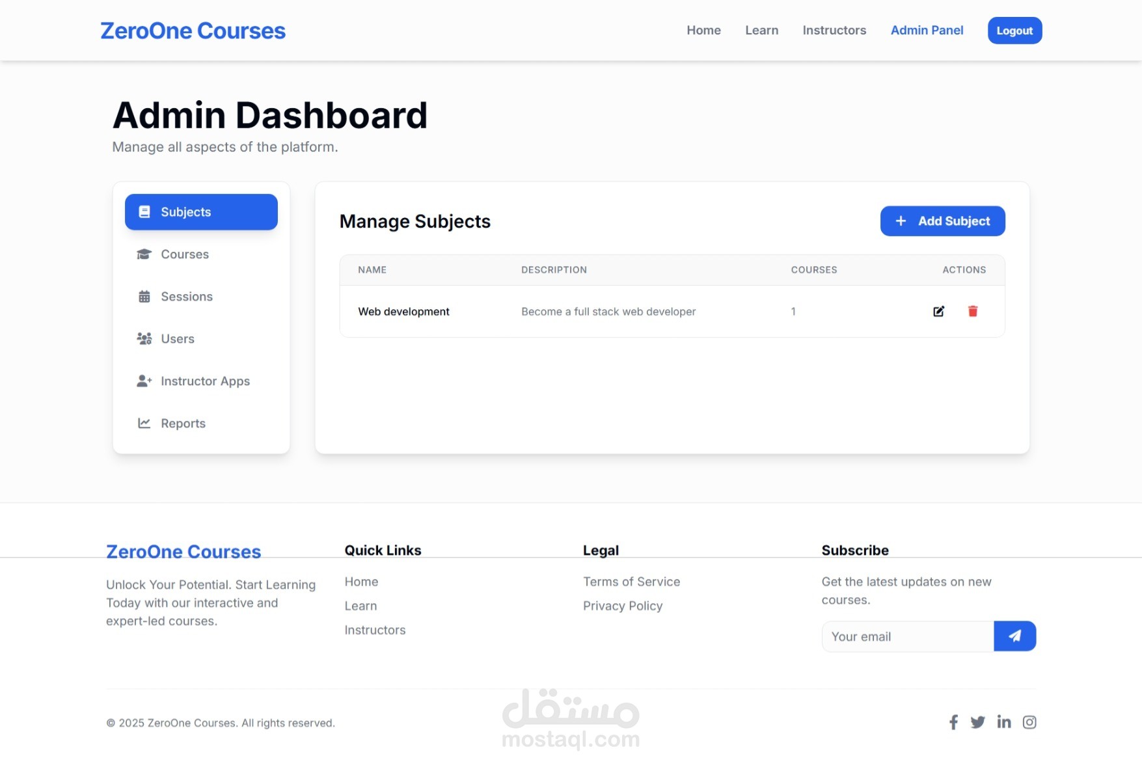Click the Subscribe footer heading

tap(855, 550)
